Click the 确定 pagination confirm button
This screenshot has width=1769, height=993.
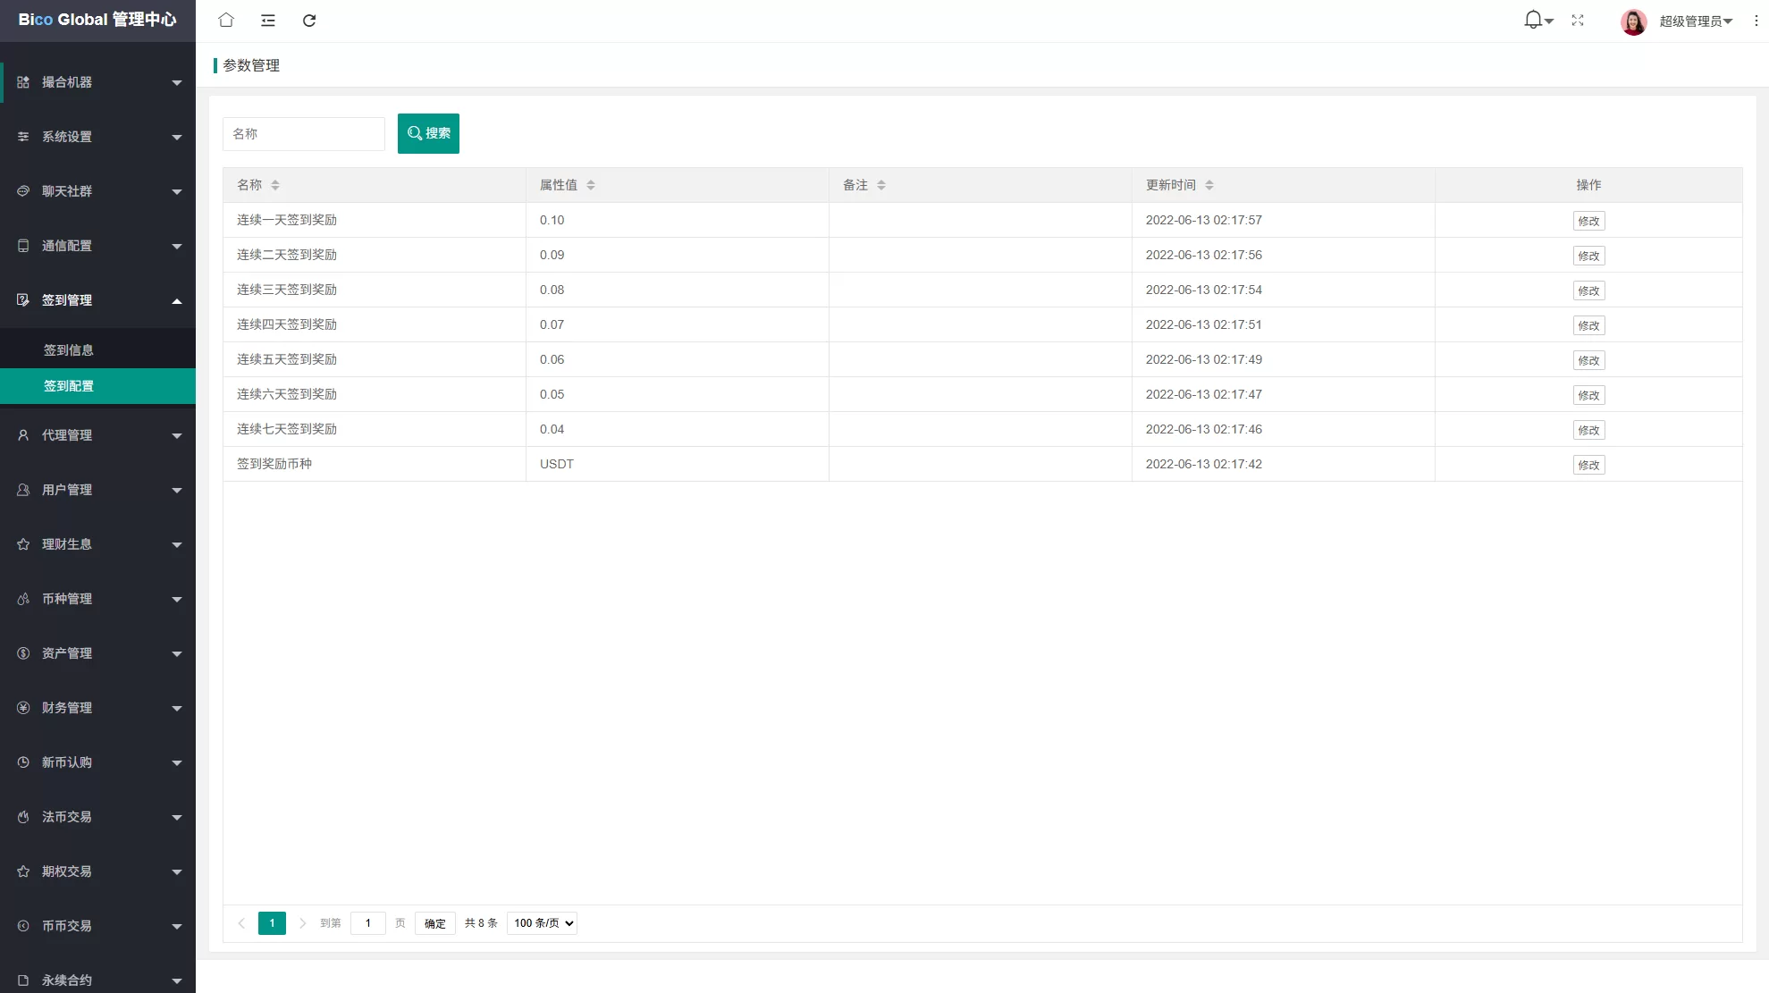435,923
